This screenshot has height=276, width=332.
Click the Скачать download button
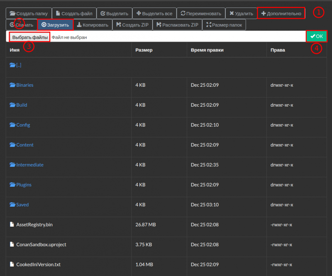pos(22,25)
